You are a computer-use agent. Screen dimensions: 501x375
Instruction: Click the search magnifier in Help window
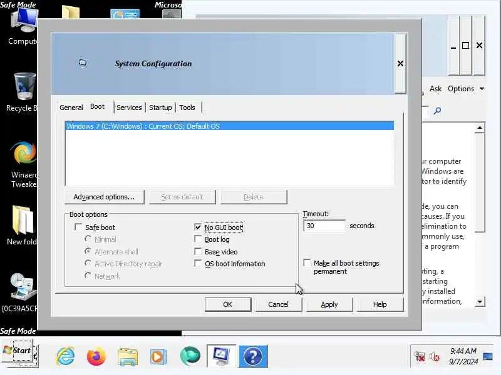pos(437,111)
